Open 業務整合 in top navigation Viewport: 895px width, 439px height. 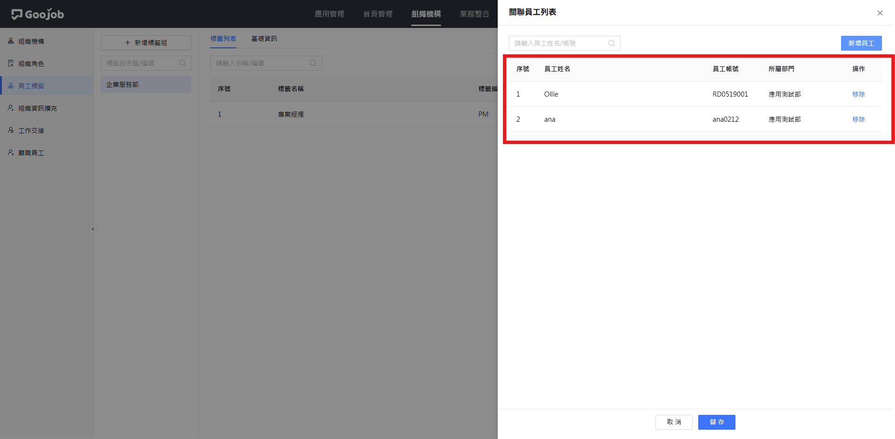tap(474, 14)
